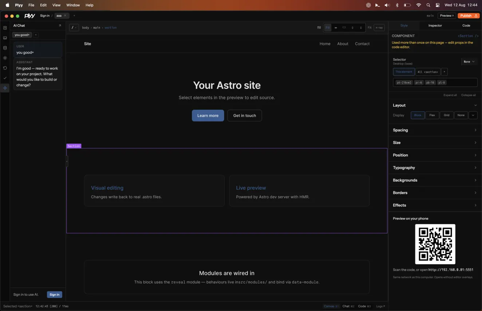
Task: Expand the Borders section
Action: (435, 193)
